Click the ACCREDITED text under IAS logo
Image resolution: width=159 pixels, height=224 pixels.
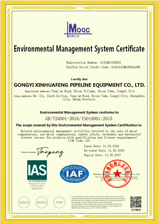click(x=37, y=181)
